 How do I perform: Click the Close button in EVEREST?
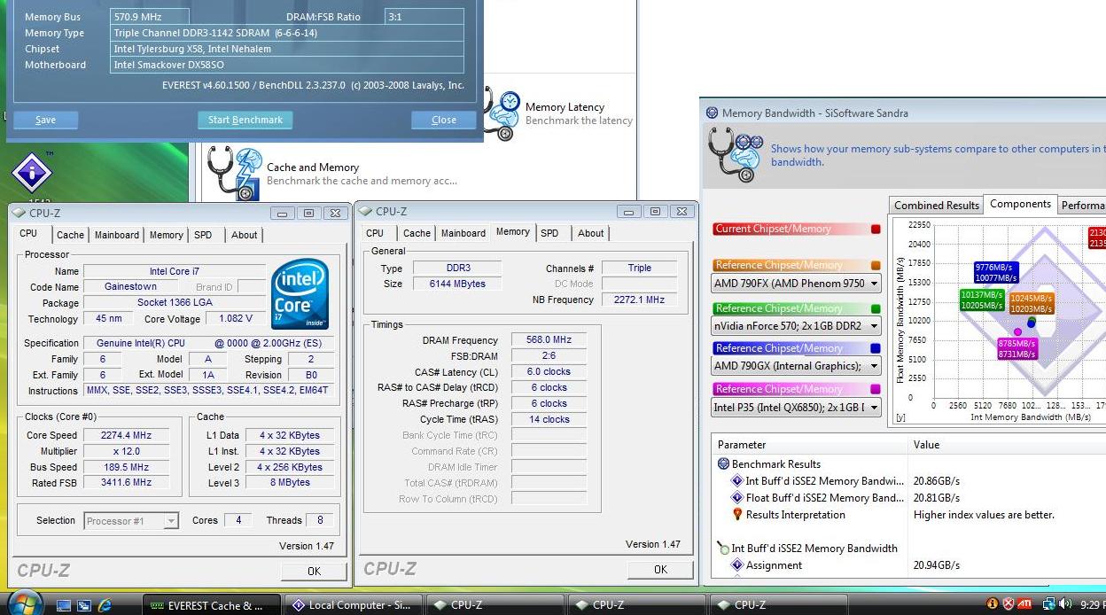click(444, 120)
